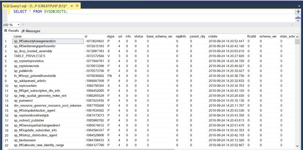Click the id column header

(x=95, y=37)
